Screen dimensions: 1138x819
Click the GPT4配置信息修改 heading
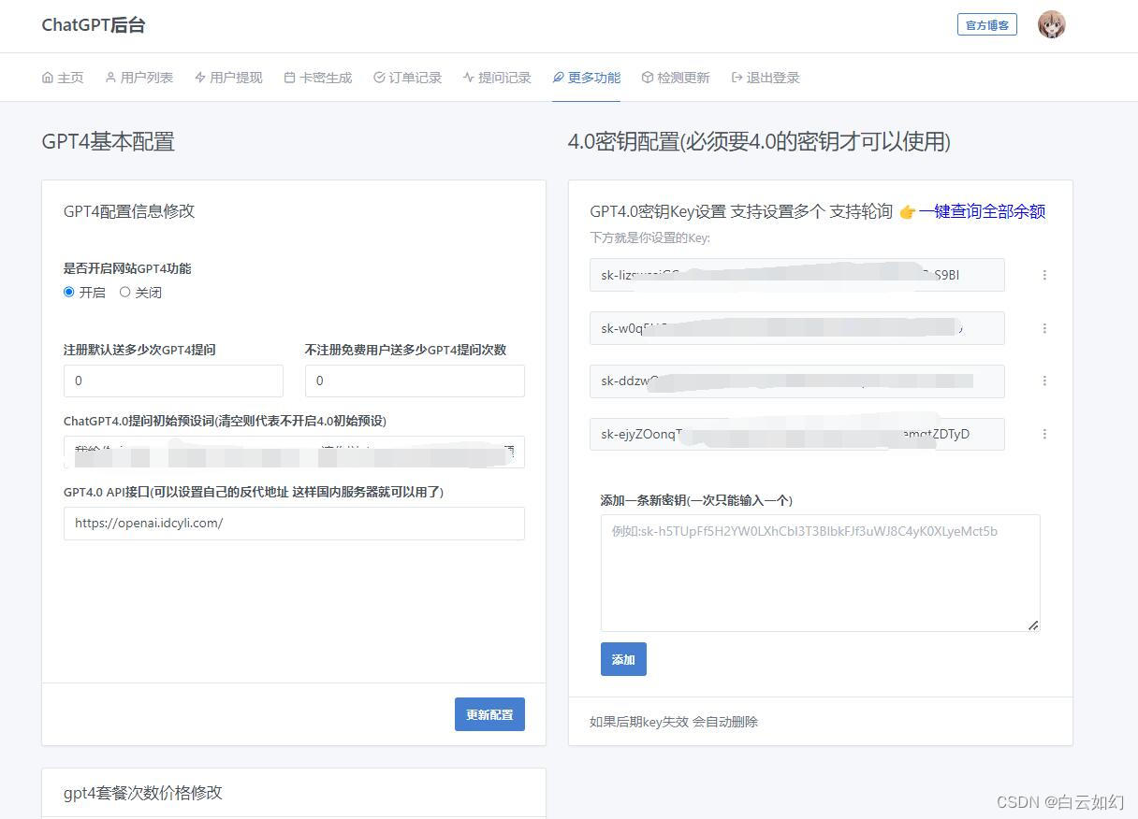129,211
